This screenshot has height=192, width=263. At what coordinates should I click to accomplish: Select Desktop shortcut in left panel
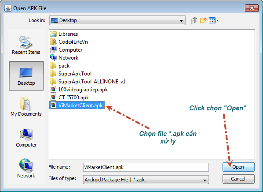[26, 76]
